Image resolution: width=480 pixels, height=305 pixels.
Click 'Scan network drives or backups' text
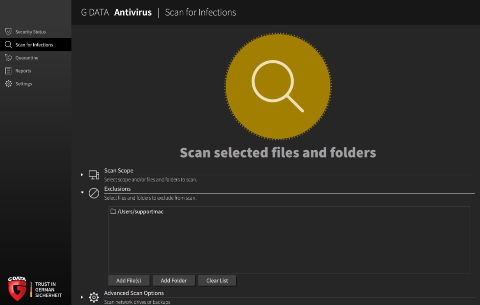(x=137, y=302)
